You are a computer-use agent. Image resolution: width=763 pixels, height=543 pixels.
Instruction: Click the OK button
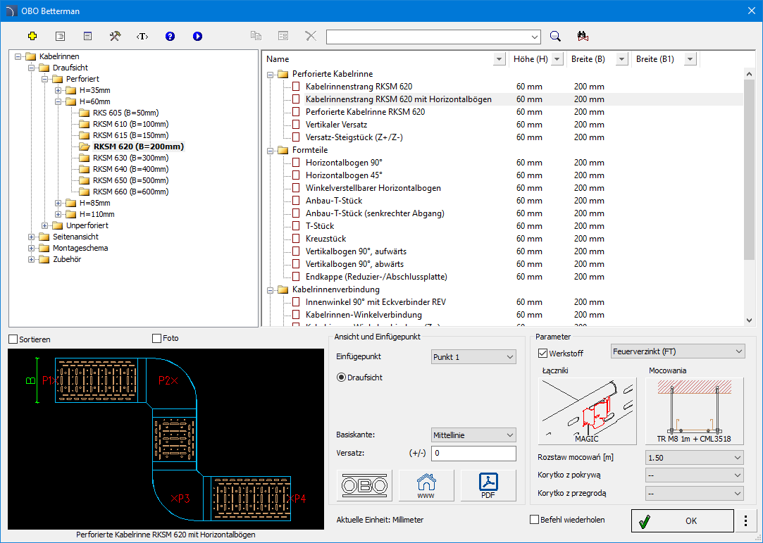tap(682, 520)
